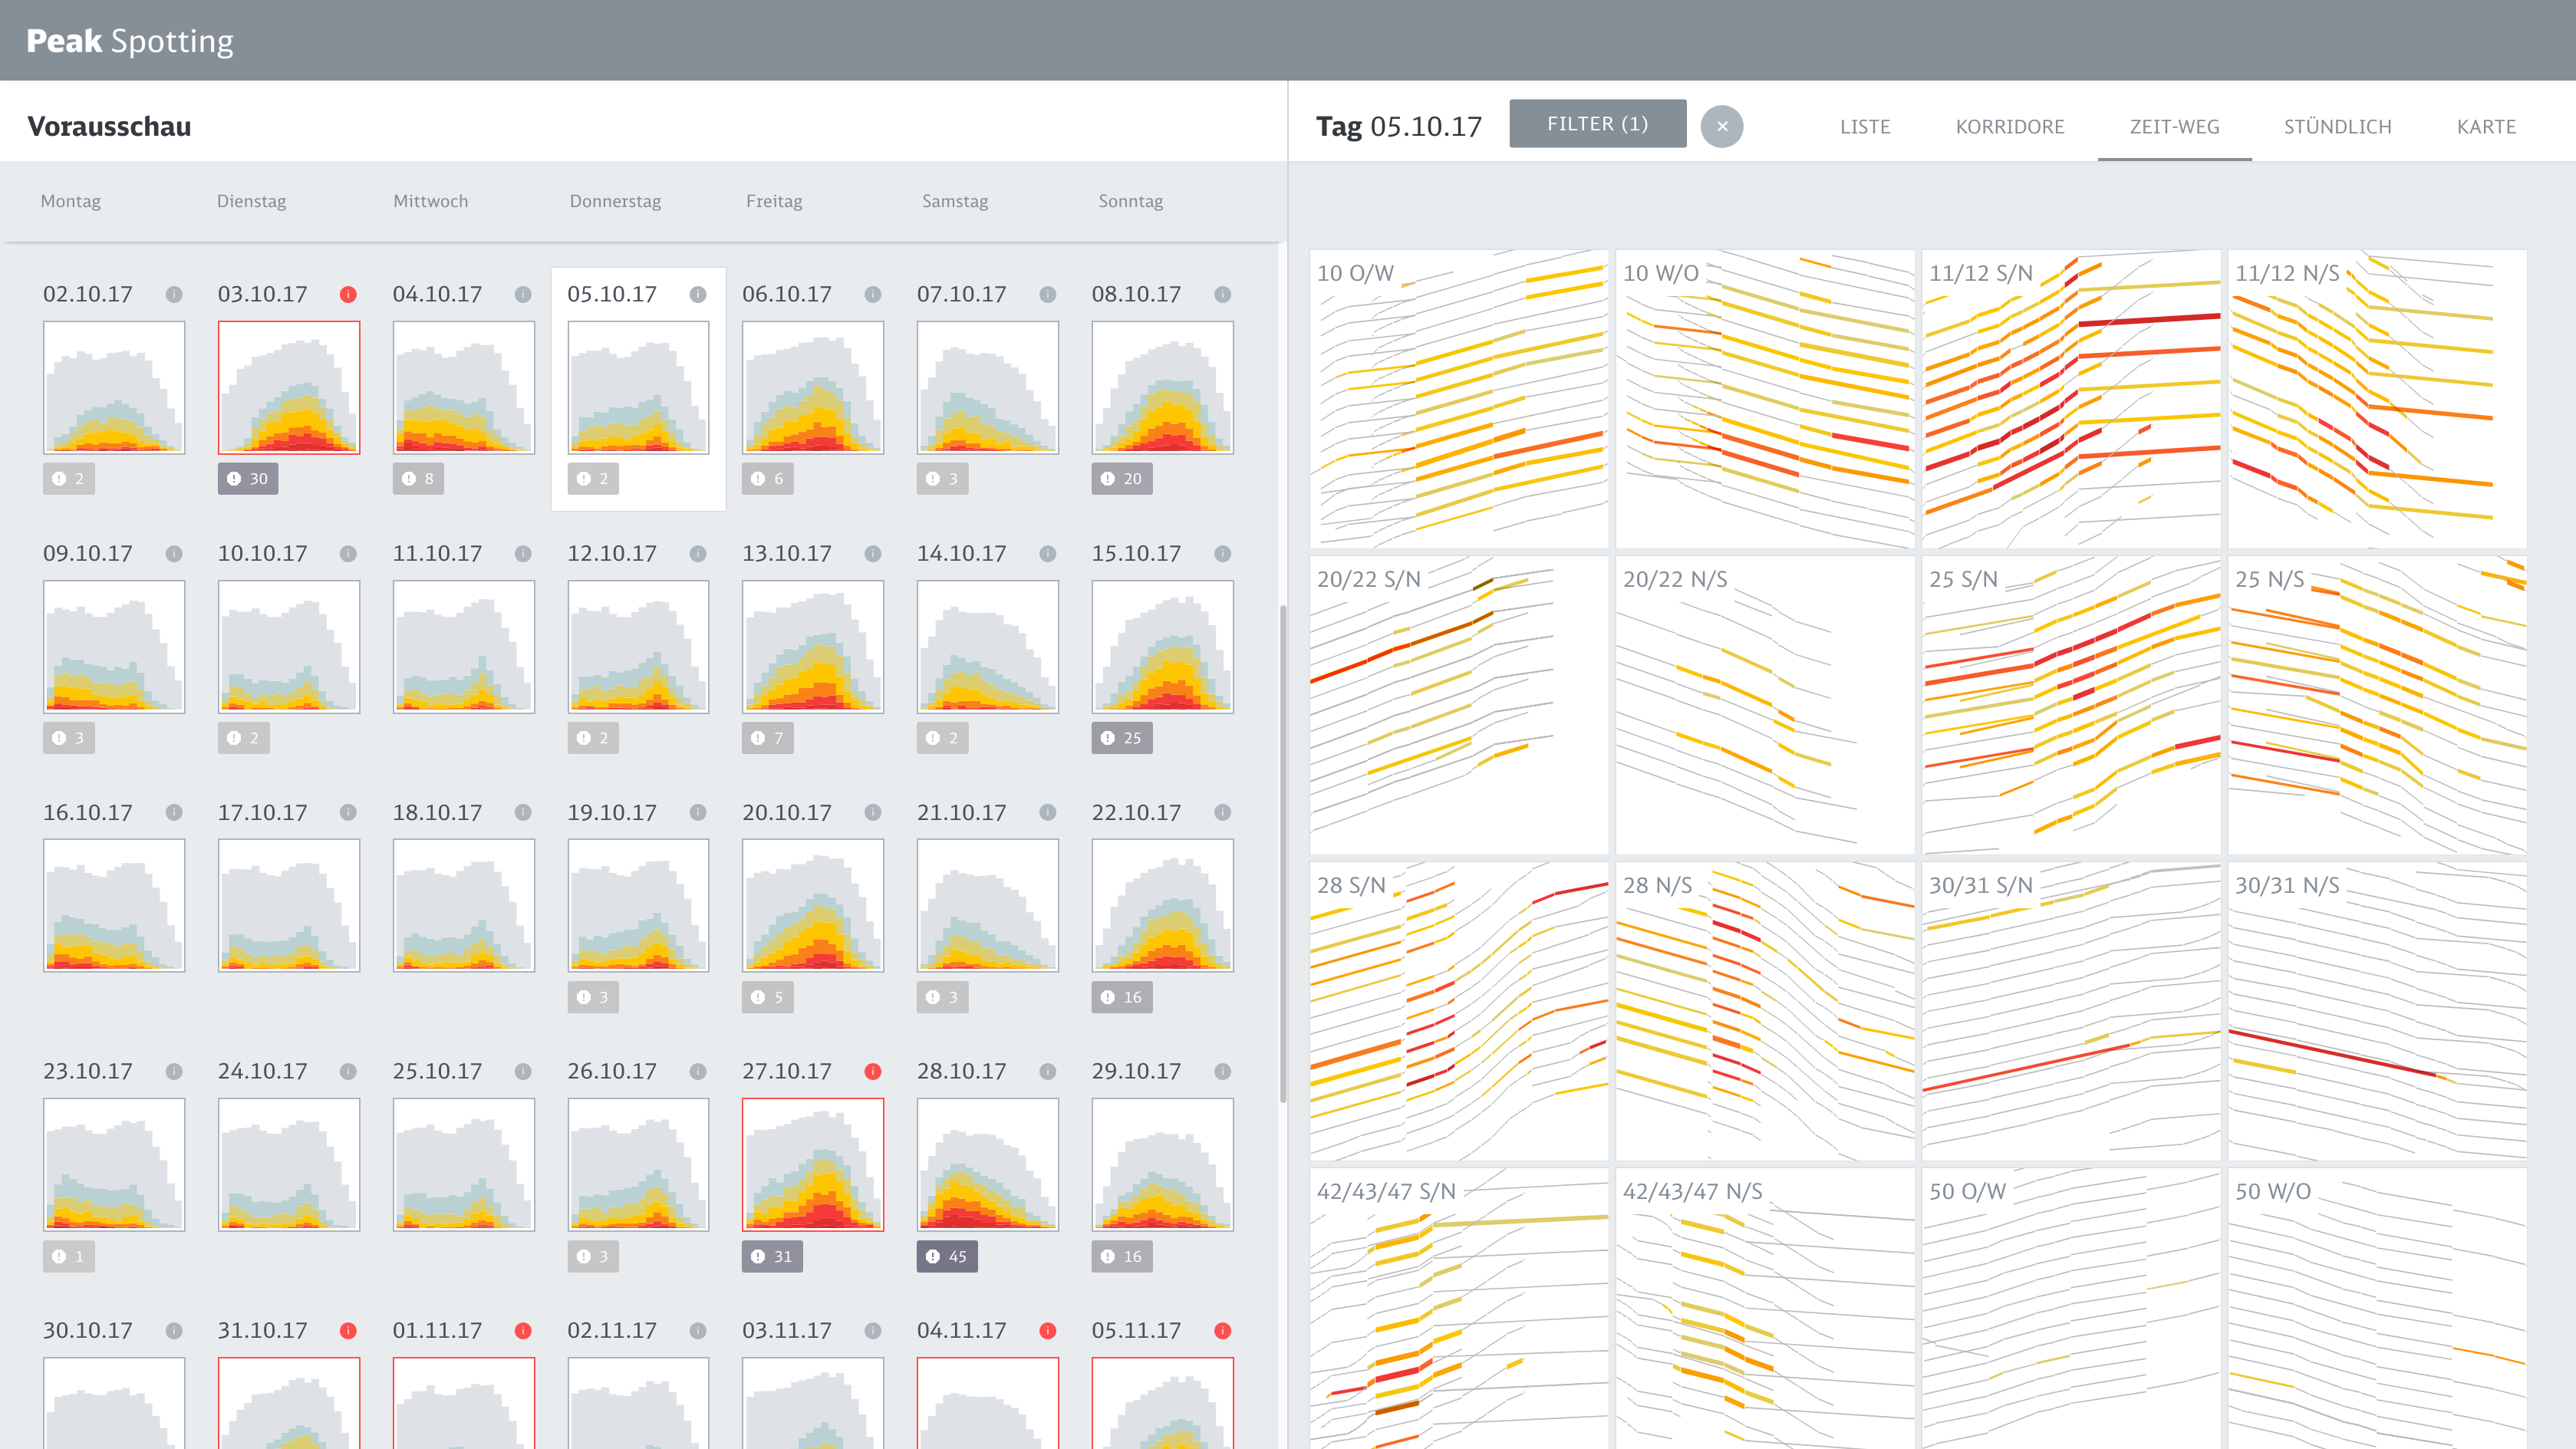Open the STÜNDLICH tab
2576x1449 pixels.
point(2337,126)
